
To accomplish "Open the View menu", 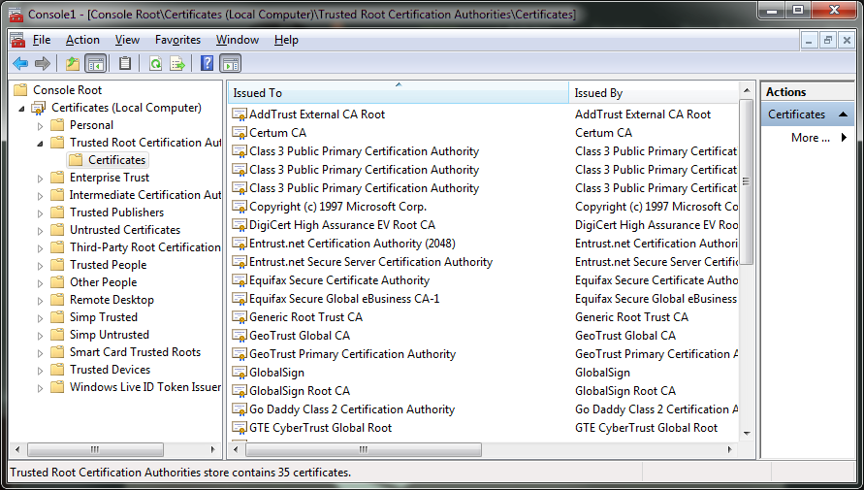I will coord(127,40).
